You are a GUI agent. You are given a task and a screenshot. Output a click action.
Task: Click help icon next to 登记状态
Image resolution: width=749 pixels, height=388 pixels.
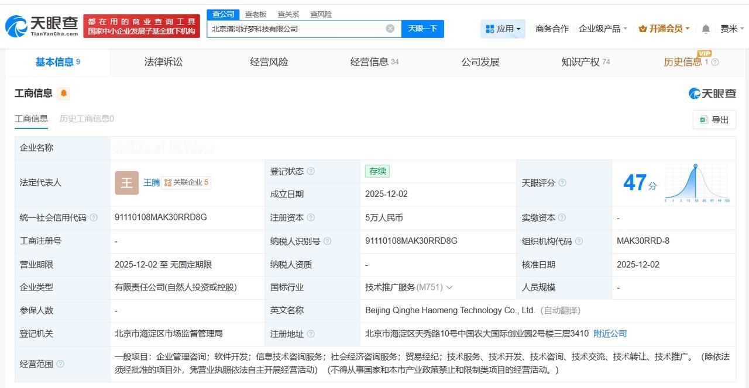tap(311, 171)
